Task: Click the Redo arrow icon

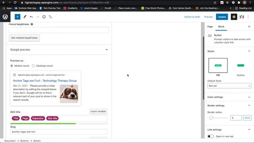Action: pyautogui.click(x=38, y=17)
